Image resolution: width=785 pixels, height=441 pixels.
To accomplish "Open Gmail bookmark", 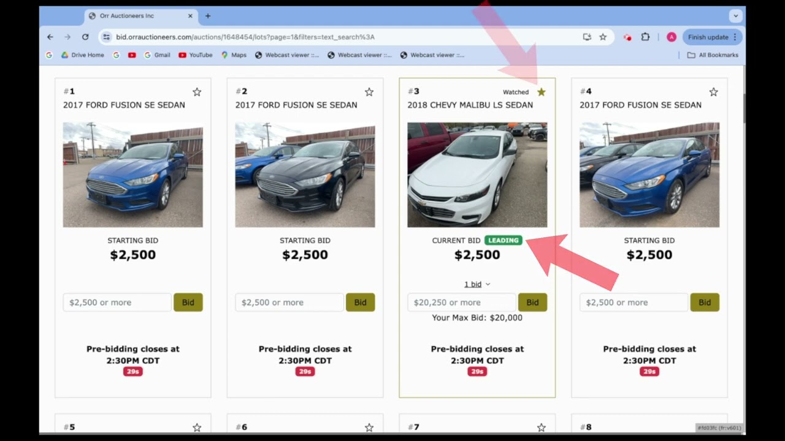I will click(x=157, y=55).
